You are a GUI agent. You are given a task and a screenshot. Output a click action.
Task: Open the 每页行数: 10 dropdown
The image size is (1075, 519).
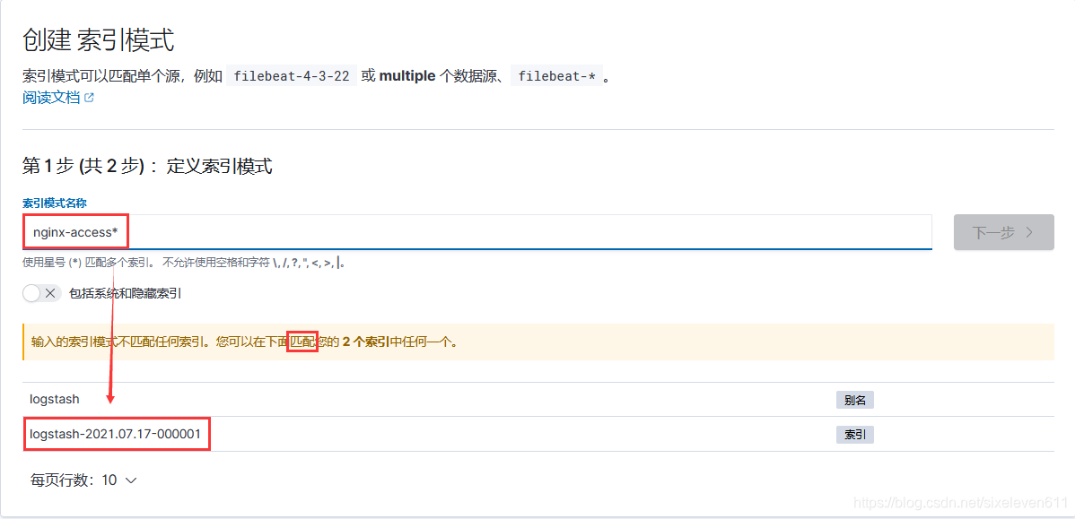(83, 480)
